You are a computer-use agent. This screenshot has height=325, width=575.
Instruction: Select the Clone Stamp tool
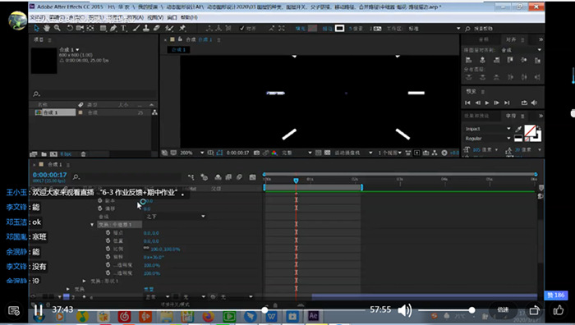coord(146,28)
